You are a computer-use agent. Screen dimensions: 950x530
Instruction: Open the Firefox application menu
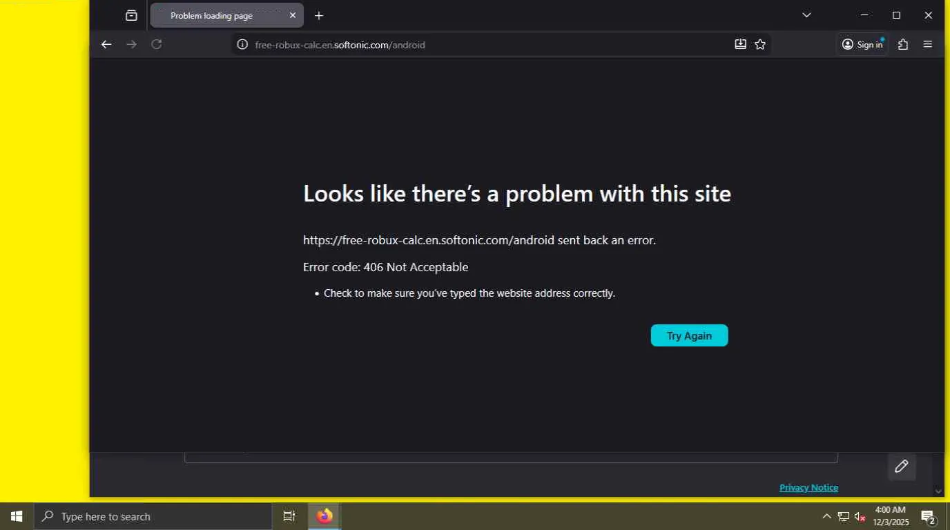click(x=928, y=44)
